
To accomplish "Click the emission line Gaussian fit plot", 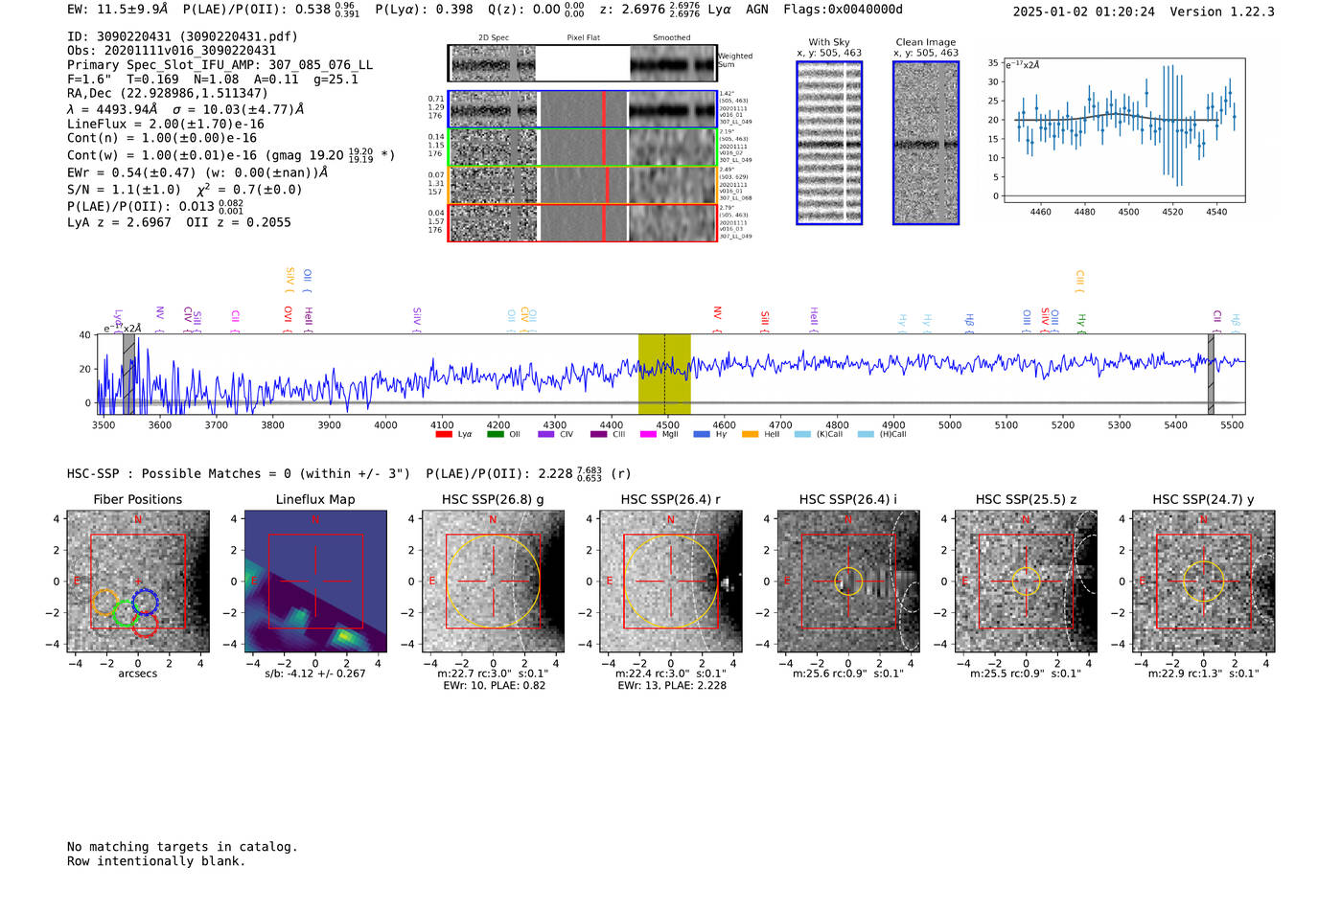I will click(x=1123, y=130).
